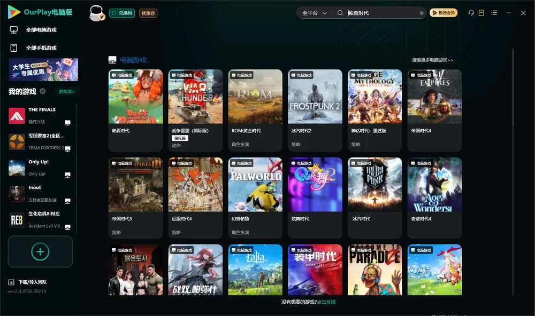Select Only Up! in my games list
This screenshot has width=535, height=316.
pyautogui.click(x=40, y=168)
